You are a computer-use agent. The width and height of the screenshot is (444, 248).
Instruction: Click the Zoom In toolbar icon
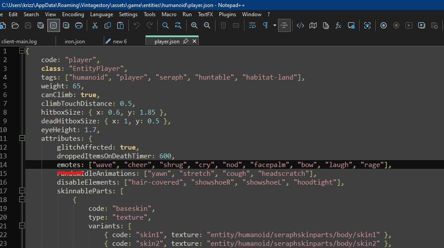194,25
